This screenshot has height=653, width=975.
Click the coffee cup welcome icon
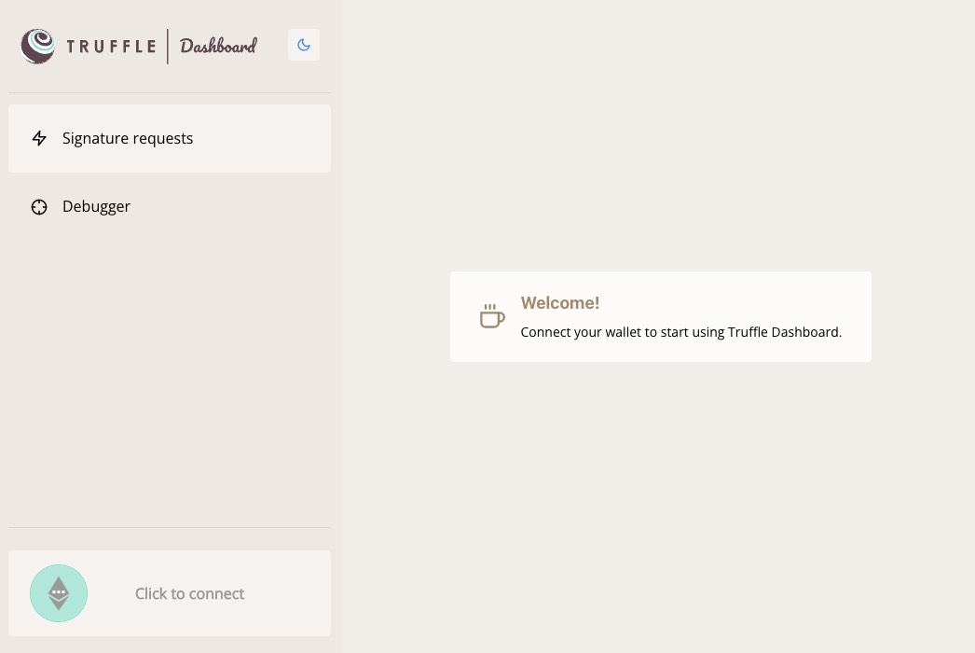coord(492,316)
